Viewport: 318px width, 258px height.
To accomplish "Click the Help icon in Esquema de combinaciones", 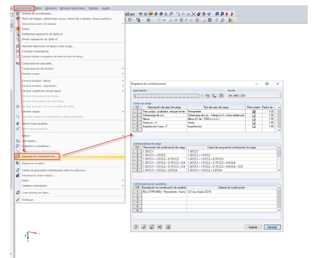I will (136, 227).
